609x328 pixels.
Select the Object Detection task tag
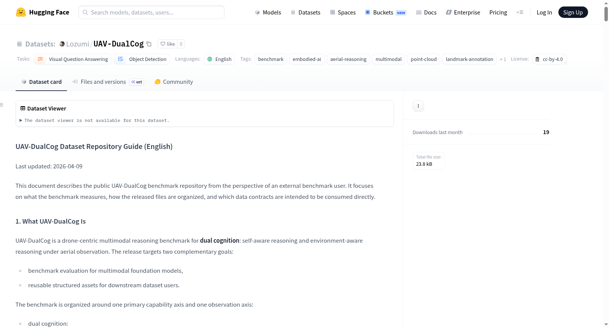[x=142, y=59]
